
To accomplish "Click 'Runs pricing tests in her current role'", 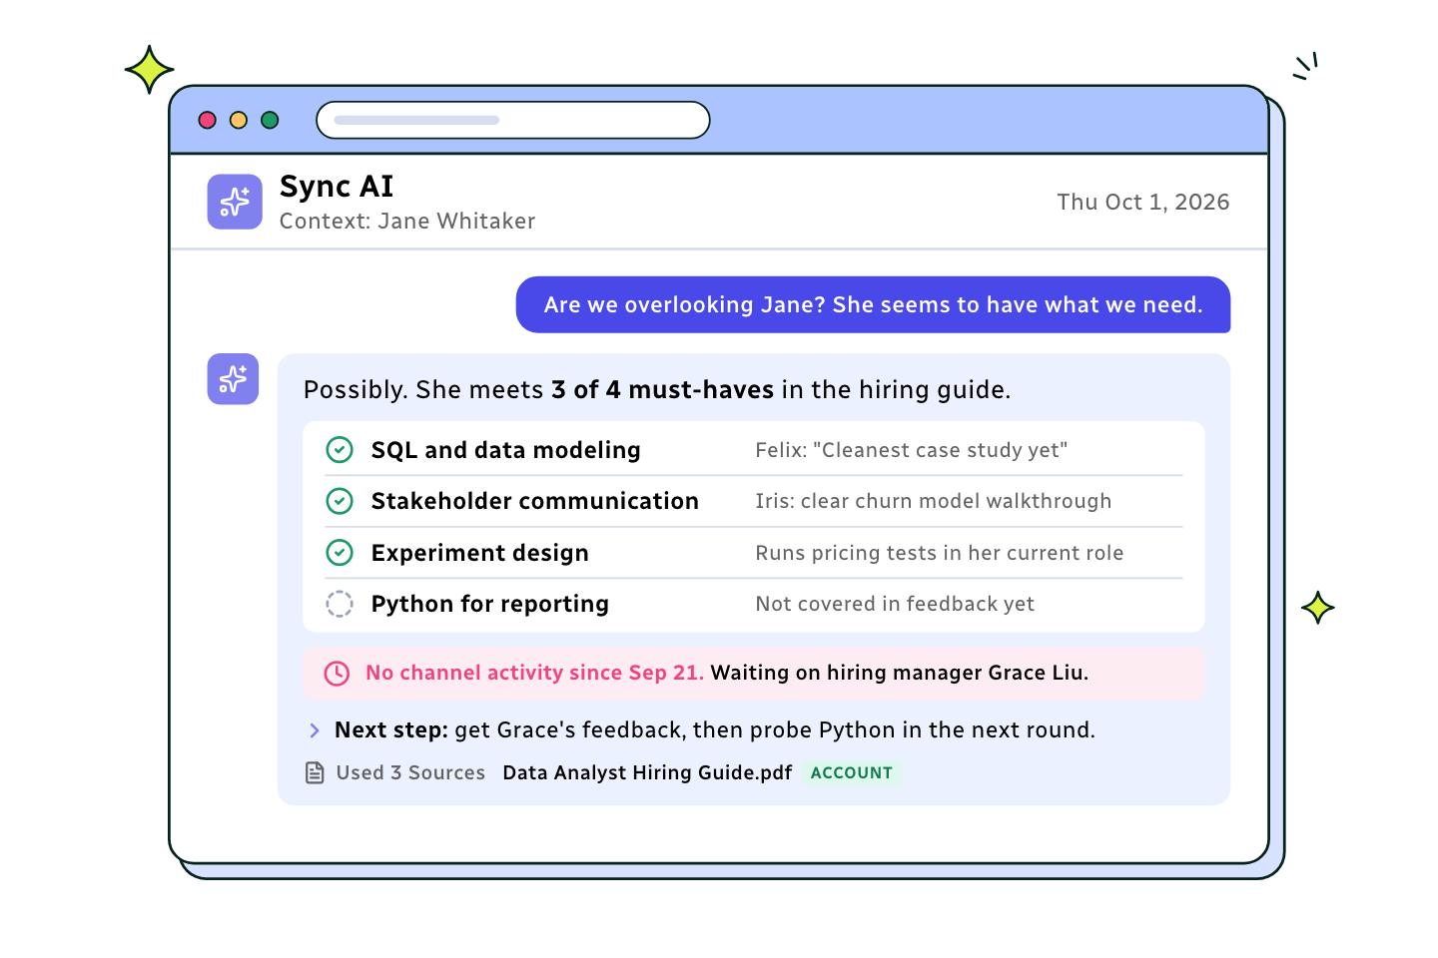I will pos(940,553).
